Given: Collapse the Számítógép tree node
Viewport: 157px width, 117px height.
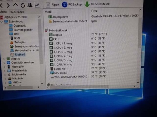Looking at the screenshot, I should pos(2,22).
